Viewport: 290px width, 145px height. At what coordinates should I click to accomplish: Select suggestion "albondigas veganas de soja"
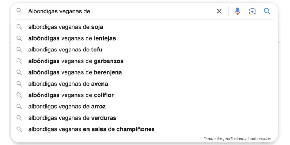[x=66, y=27]
